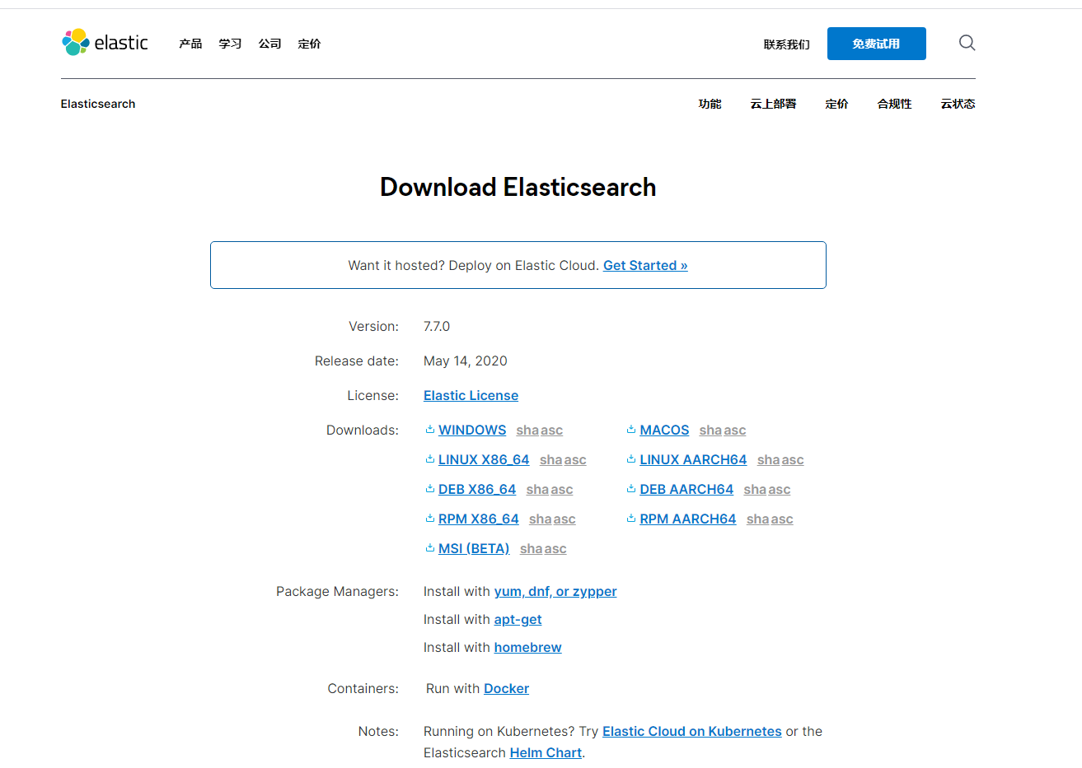Download the LINUX X86_64 package
1082x768 pixels.
point(484,459)
